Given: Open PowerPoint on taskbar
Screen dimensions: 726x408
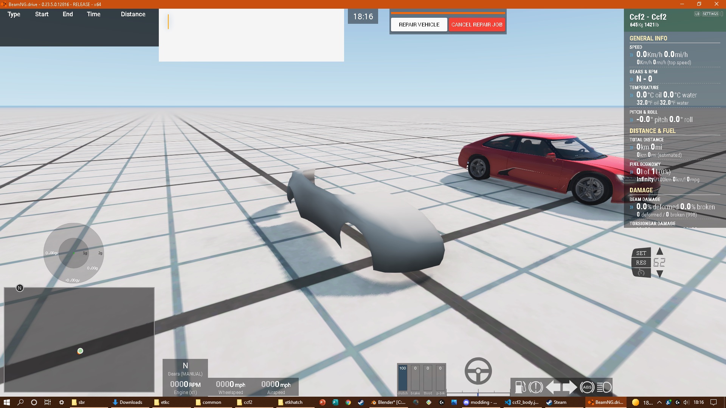Looking at the screenshot, I should tap(322, 402).
